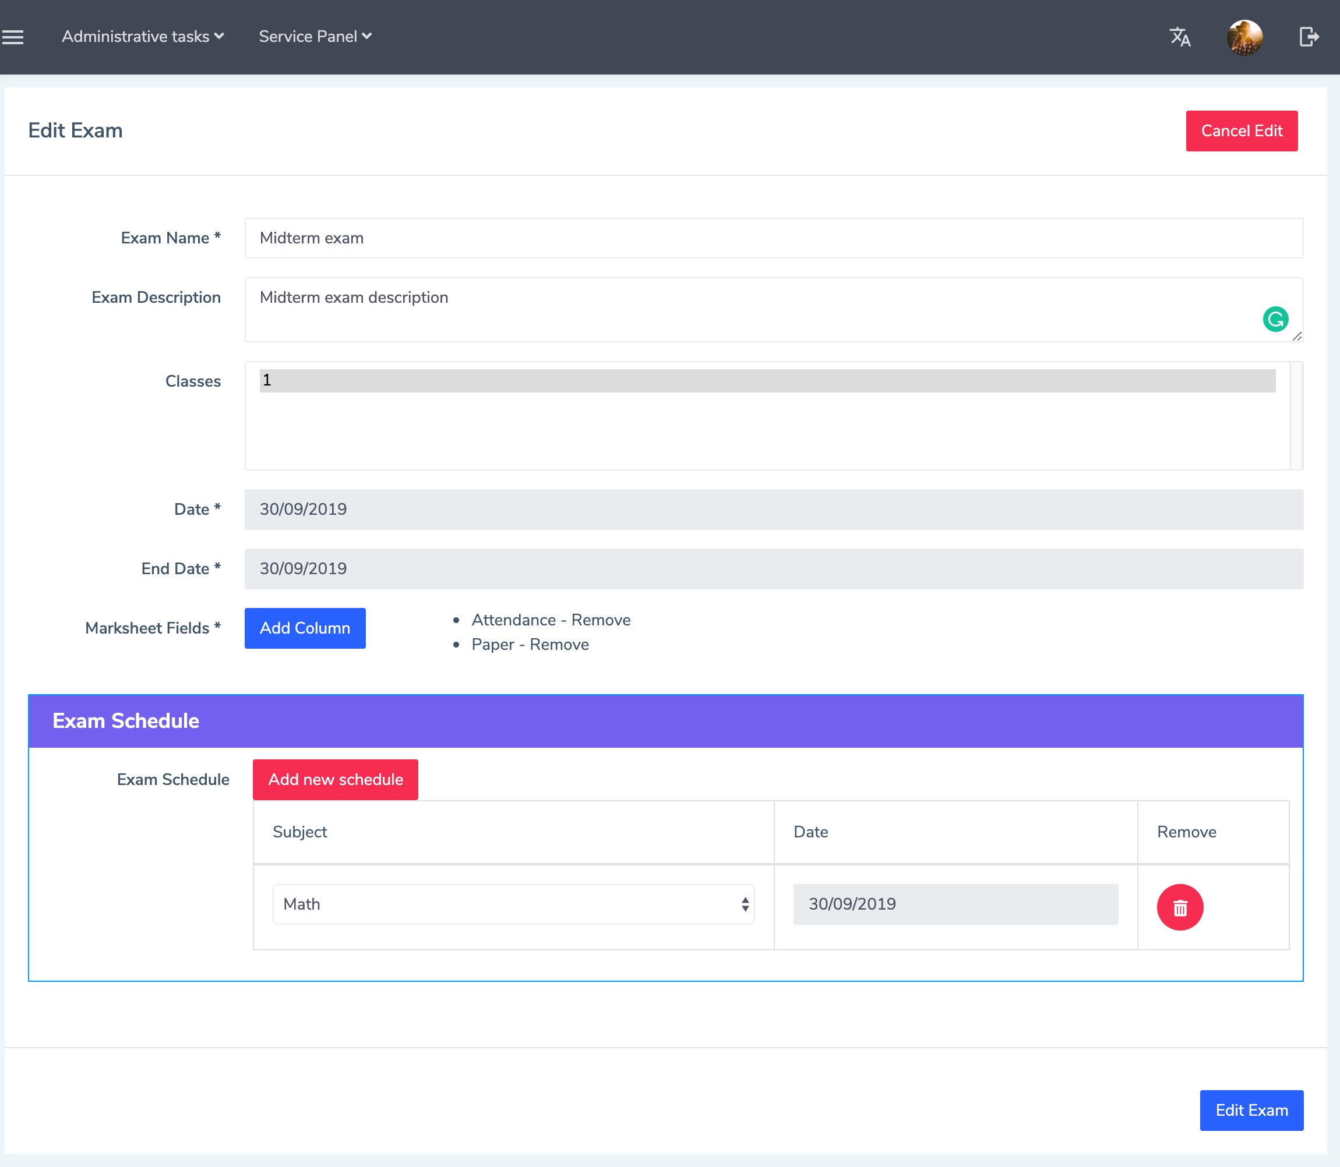The width and height of the screenshot is (1340, 1167).
Task: Remove the Paper marksheet field
Action: coord(559,645)
